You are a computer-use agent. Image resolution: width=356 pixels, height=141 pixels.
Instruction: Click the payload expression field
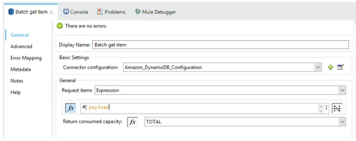click(x=199, y=109)
